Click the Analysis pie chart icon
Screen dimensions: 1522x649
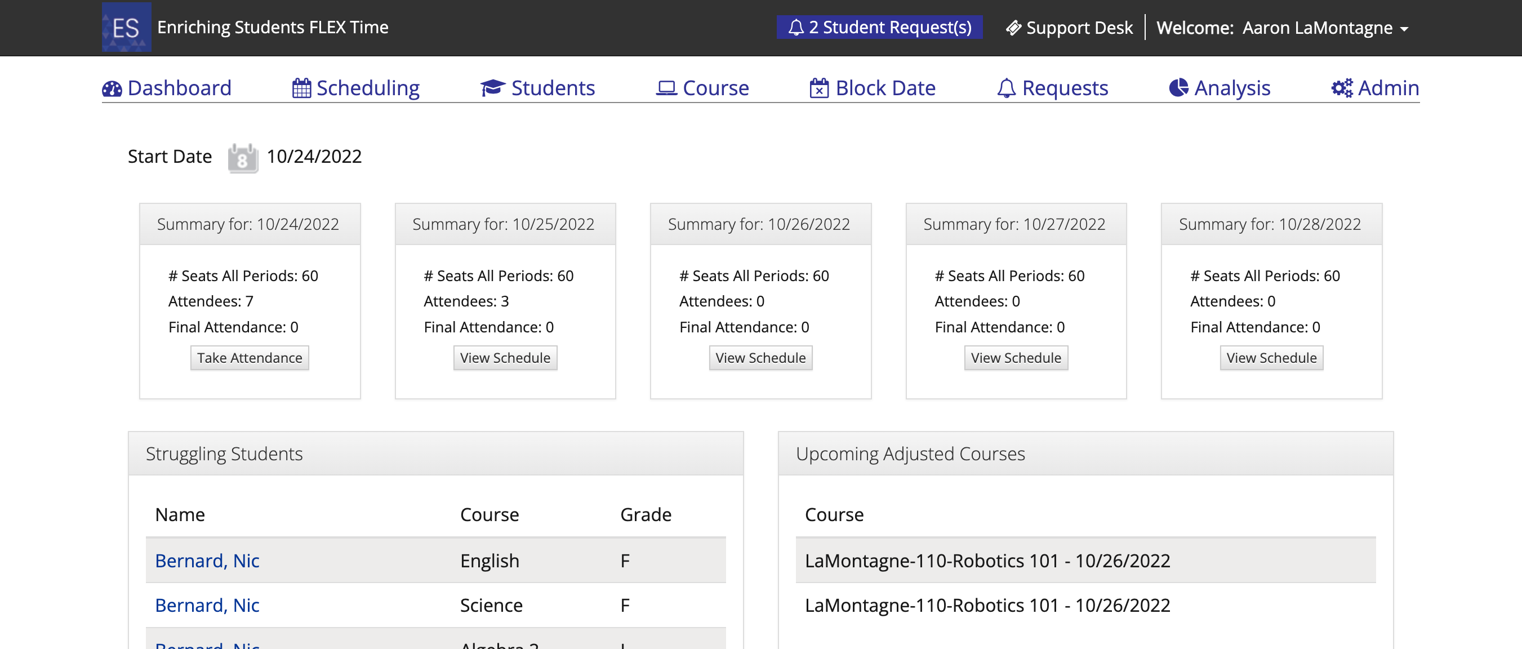tap(1178, 87)
